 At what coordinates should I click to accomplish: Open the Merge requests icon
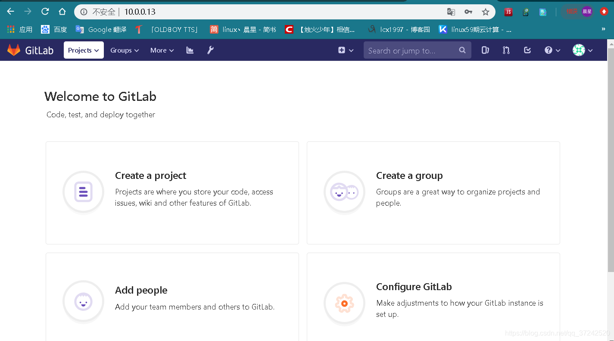[x=506, y=50]
